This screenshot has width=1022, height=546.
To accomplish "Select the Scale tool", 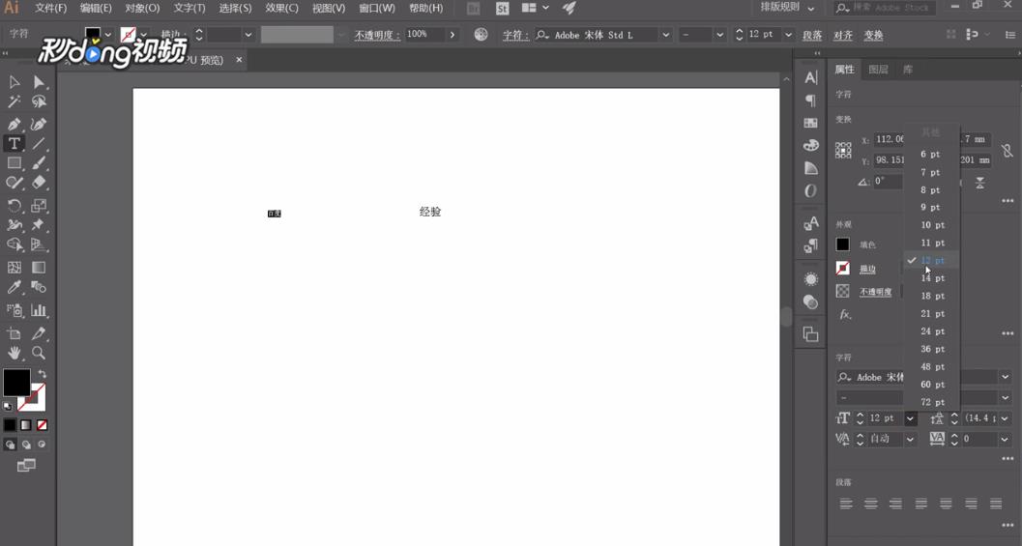I will [x=39, y=206].
